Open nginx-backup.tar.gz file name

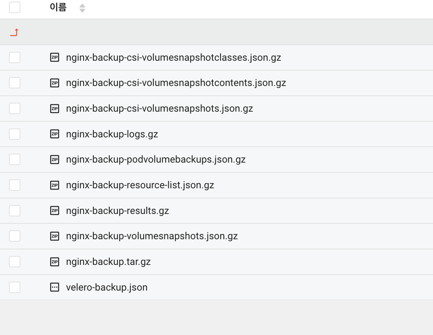point(108,262)
